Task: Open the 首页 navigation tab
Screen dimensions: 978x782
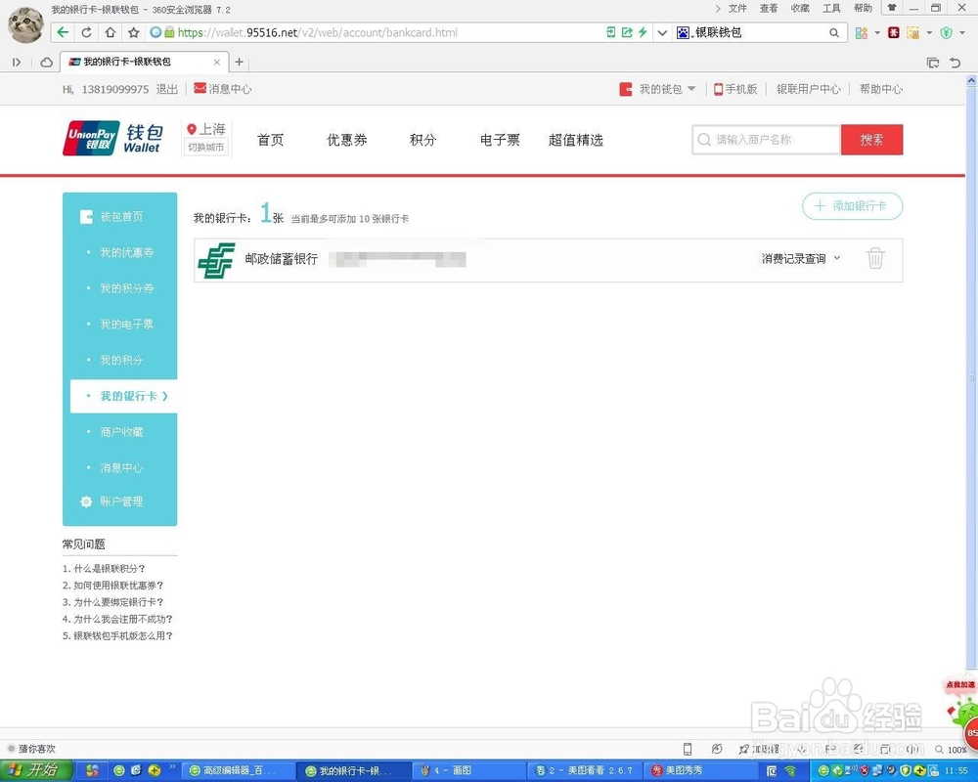Action: 270,140
